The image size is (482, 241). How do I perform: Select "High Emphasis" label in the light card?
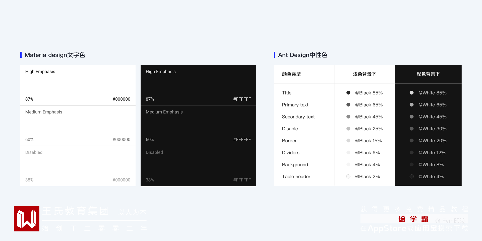pos(40,72)
